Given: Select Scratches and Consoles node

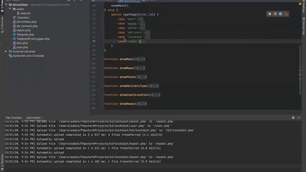Looking at the screenshot, I should point(28,56).
